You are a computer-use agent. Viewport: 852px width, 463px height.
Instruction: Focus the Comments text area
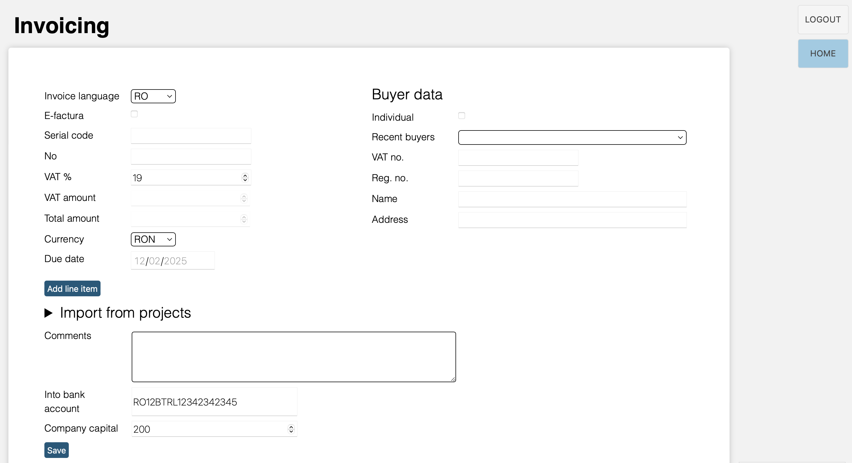(x=294, y=357)
